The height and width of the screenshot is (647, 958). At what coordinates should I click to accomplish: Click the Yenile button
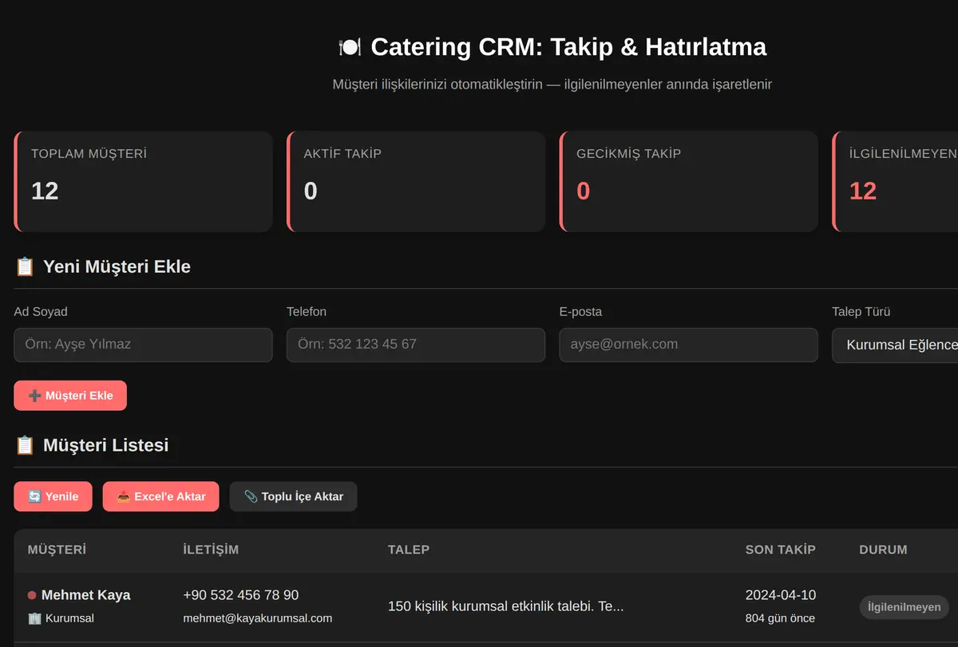(x=53, y=496)
